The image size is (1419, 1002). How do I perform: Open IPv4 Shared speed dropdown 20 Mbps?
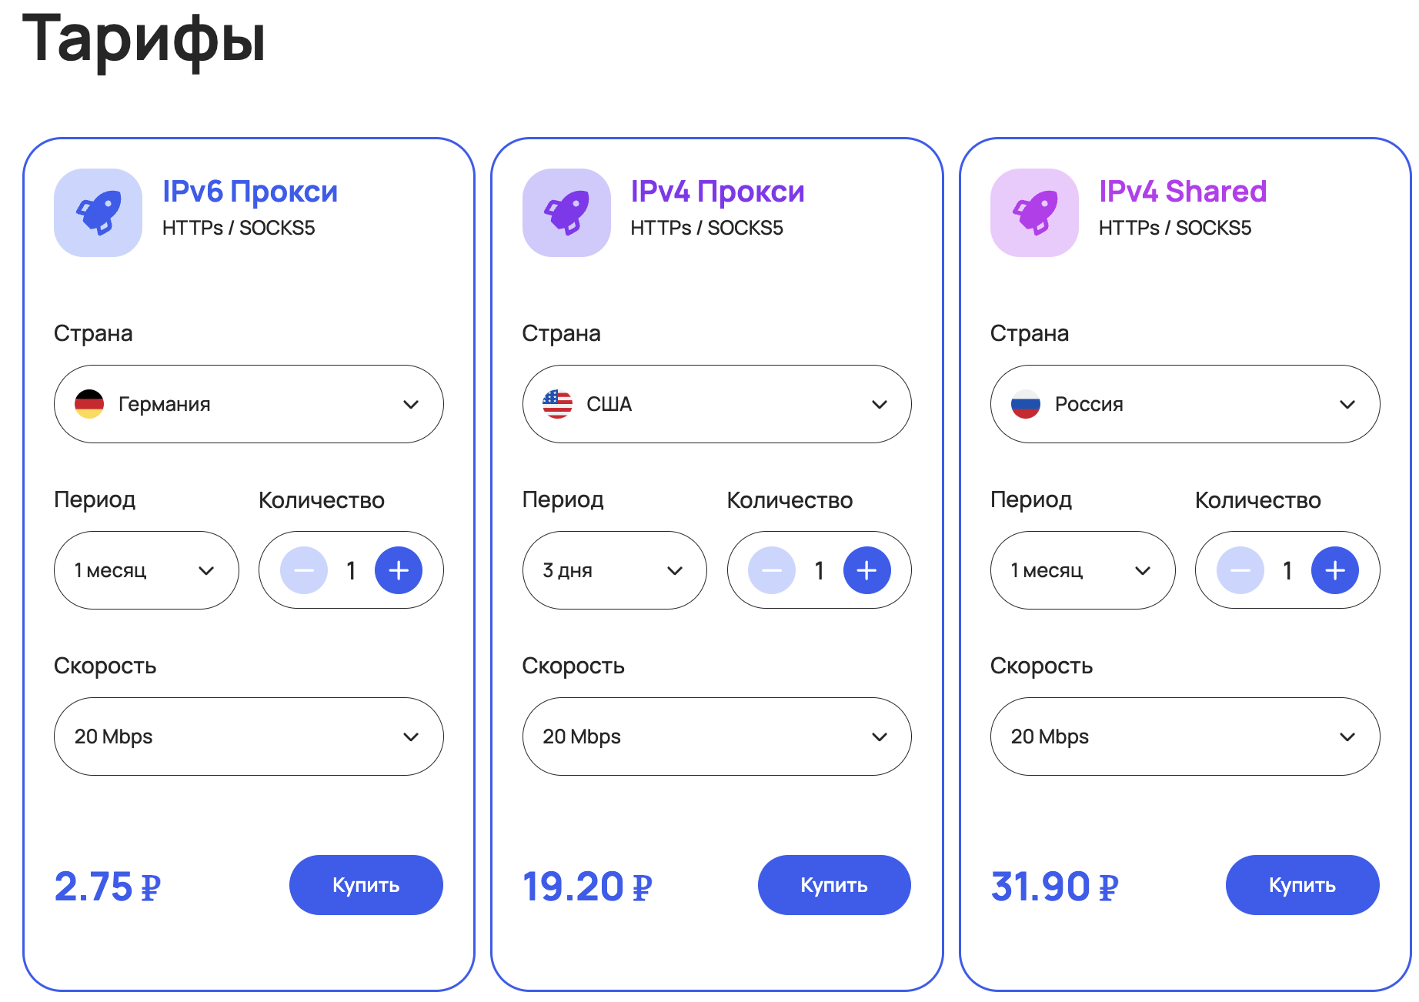[1184, 736]
